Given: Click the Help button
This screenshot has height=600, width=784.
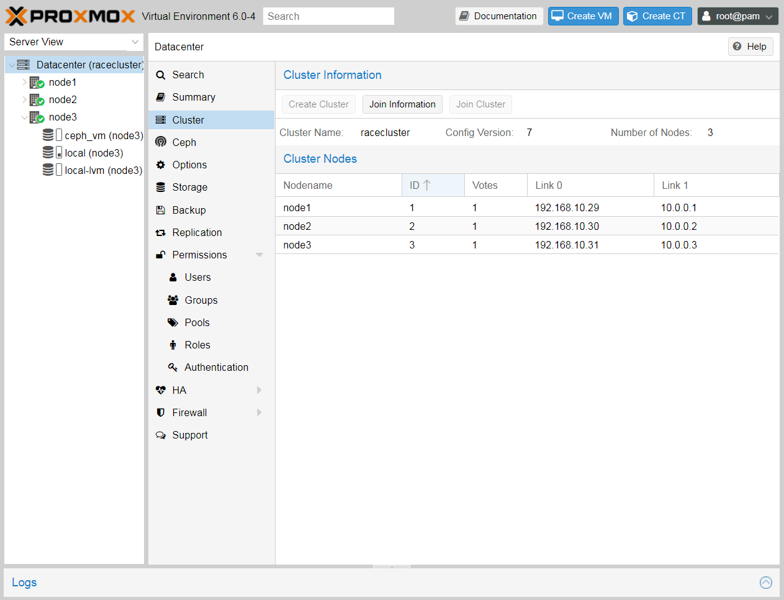Looking at the screenshot, I should click(x=750, y=47).
